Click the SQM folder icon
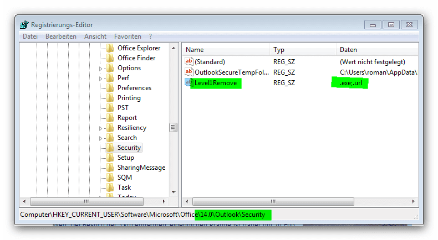 coord(110,178)
